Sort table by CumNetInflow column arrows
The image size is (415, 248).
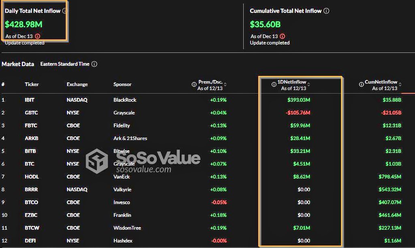coord(400,84)
